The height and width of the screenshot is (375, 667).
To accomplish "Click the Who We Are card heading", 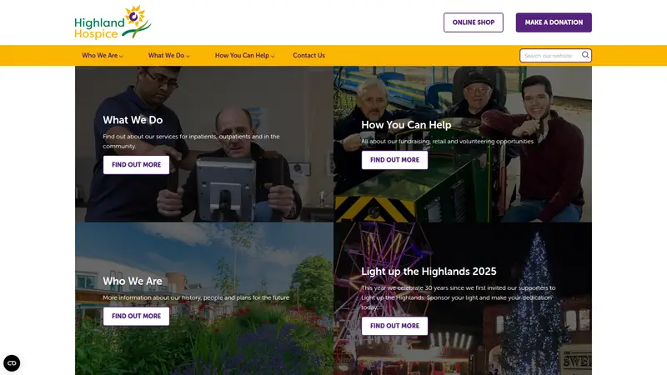I will coord(133,281).
